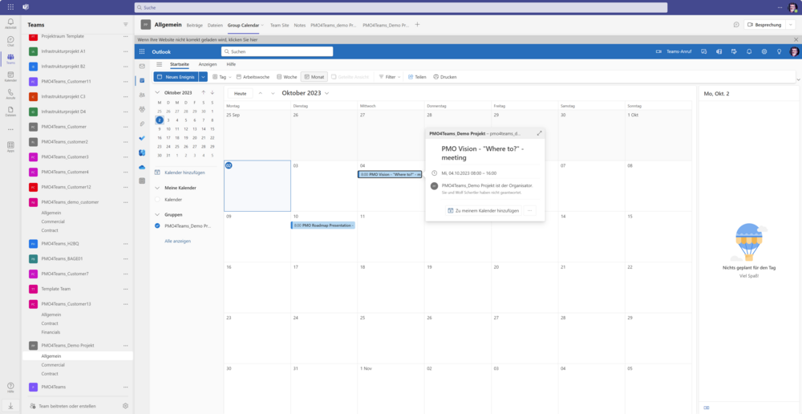This screenshot has width=802, height=414.
Task: Click Zu meinem Kalender hinzufügen button
Action: pyautogui.click(x=482, y=210)
